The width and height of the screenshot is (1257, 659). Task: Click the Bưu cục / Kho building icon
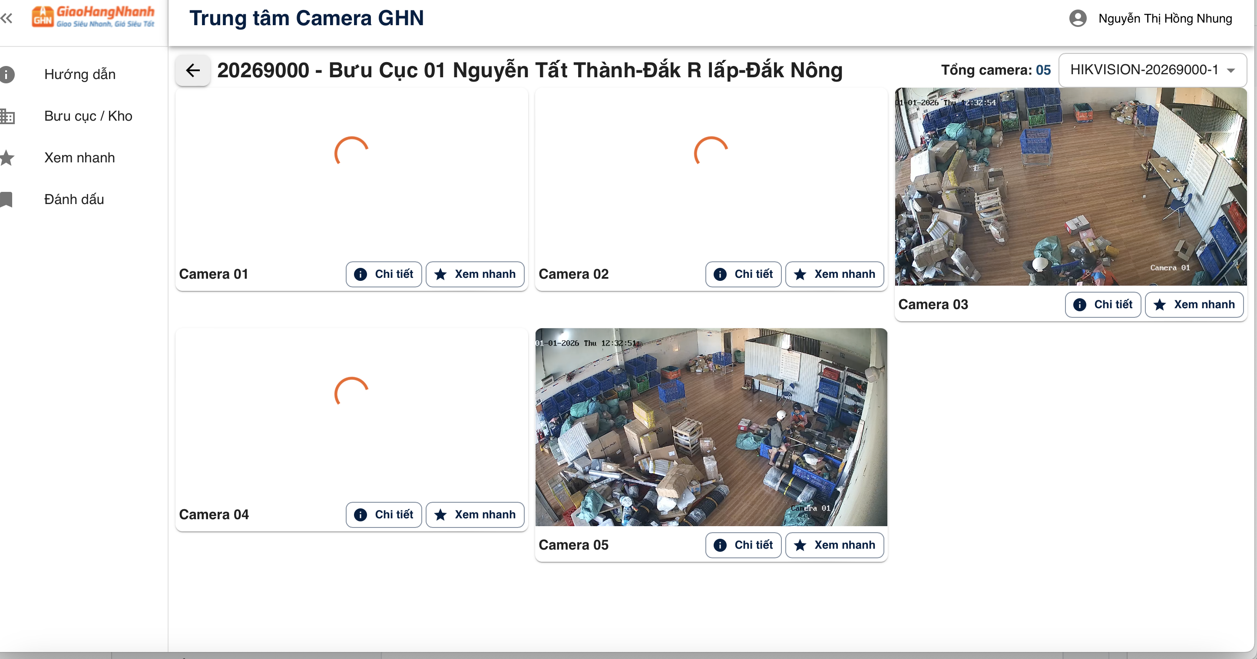[7, 116]
